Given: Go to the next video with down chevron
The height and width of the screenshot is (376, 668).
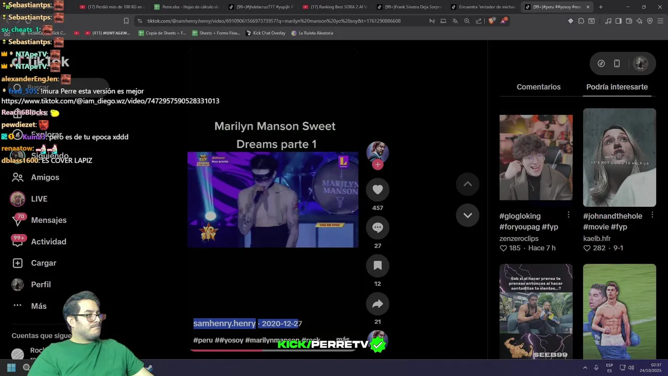Looking at the screenshot, I should [468, 215].
